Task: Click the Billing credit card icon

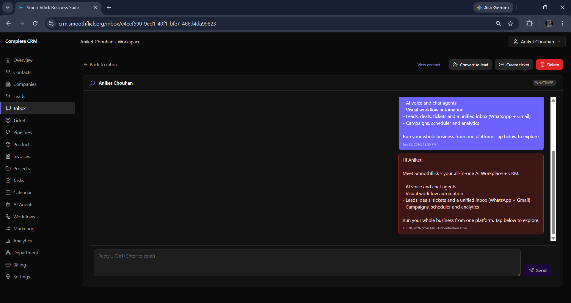Action: pyautogui.click(x=8, y=265)
